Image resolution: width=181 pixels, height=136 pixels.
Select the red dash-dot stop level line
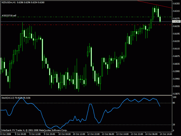pyautogui.click(x=86, y=25)
